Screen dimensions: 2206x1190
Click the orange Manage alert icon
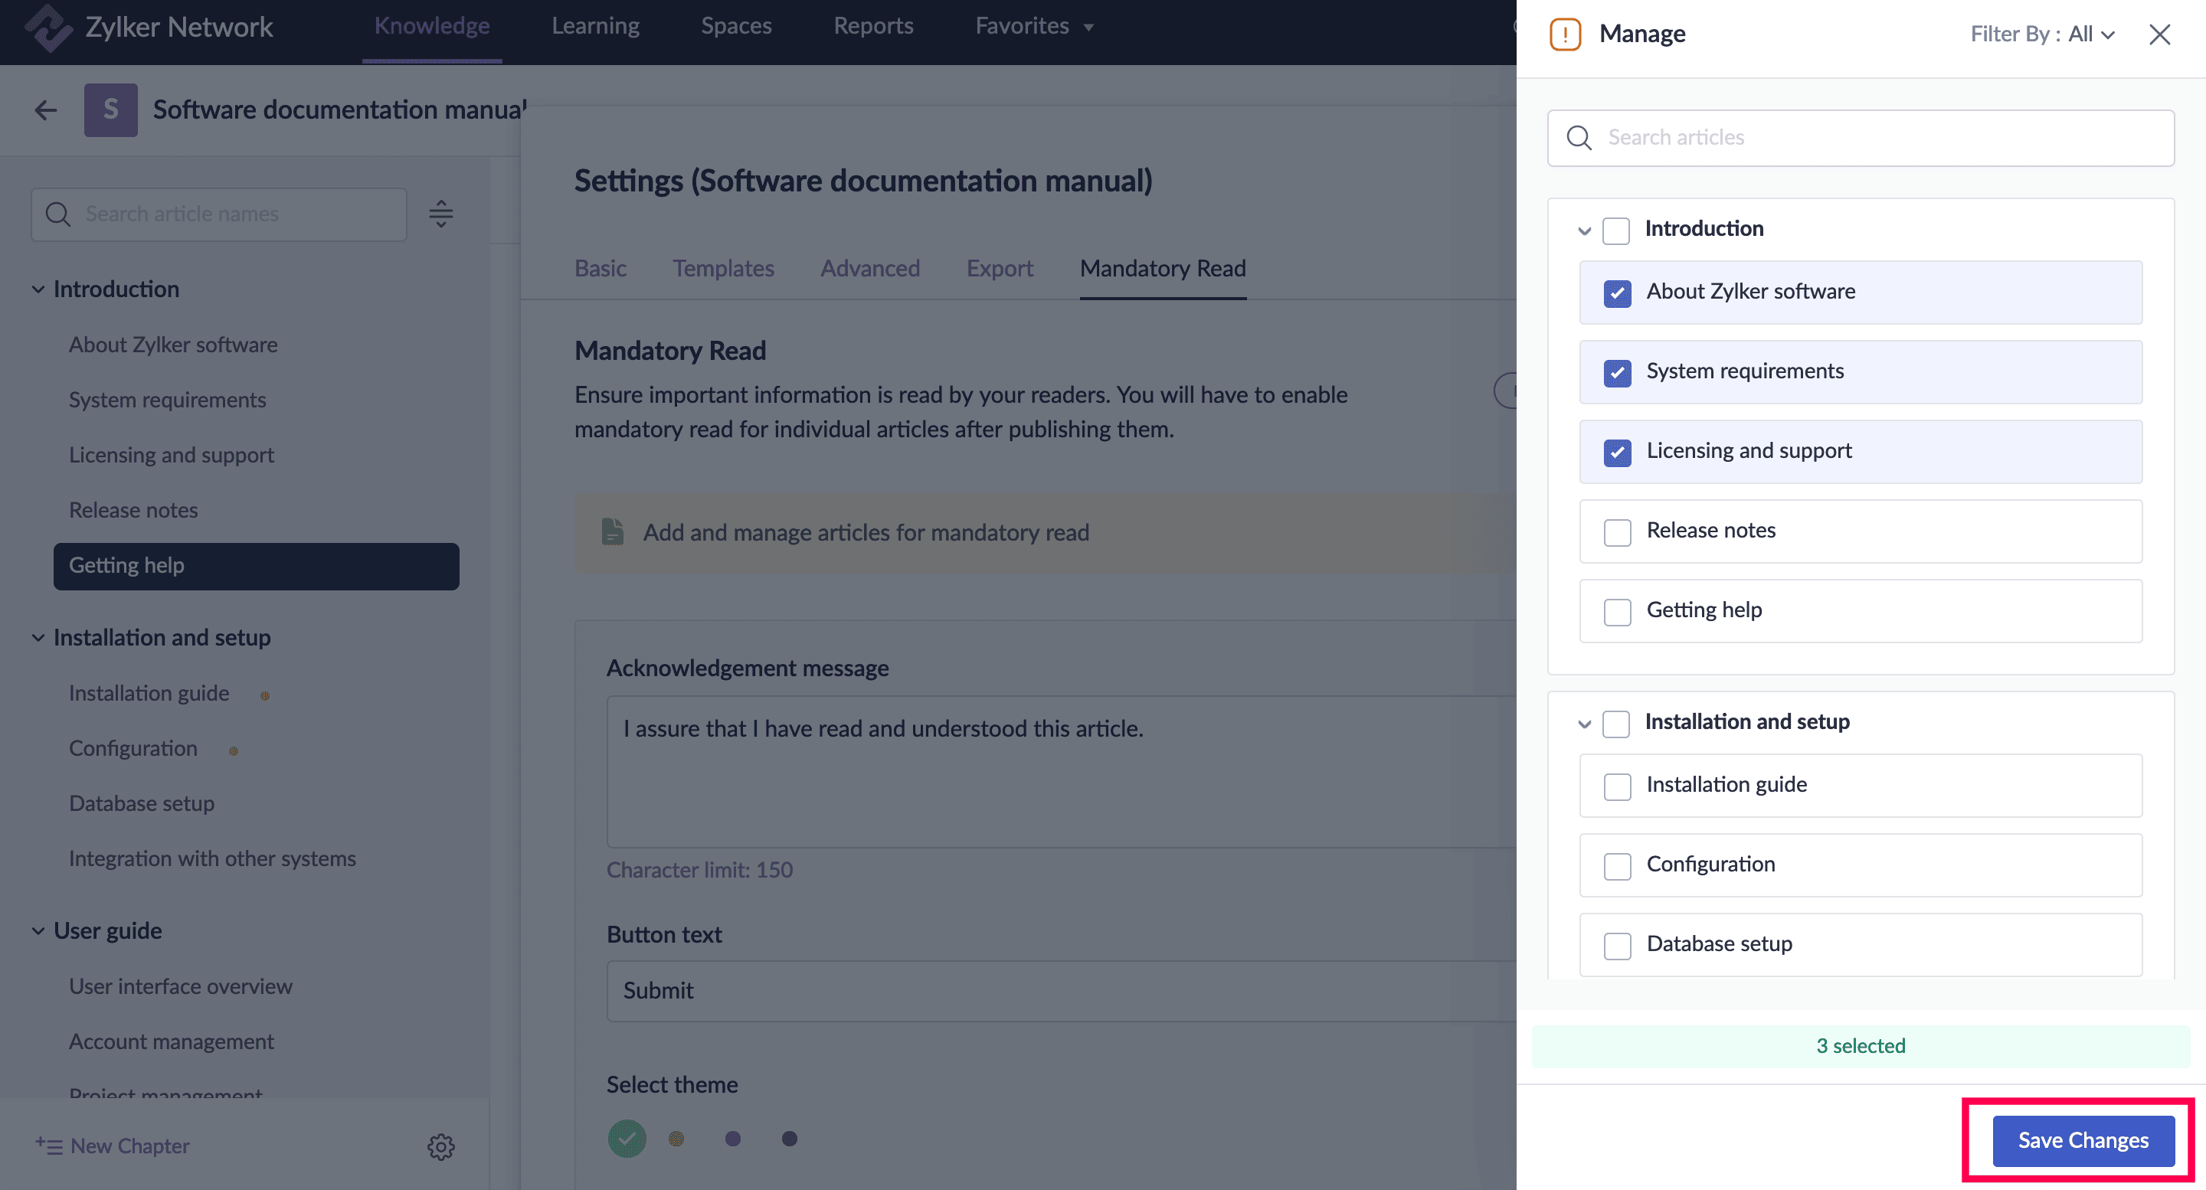point(1565,34)
